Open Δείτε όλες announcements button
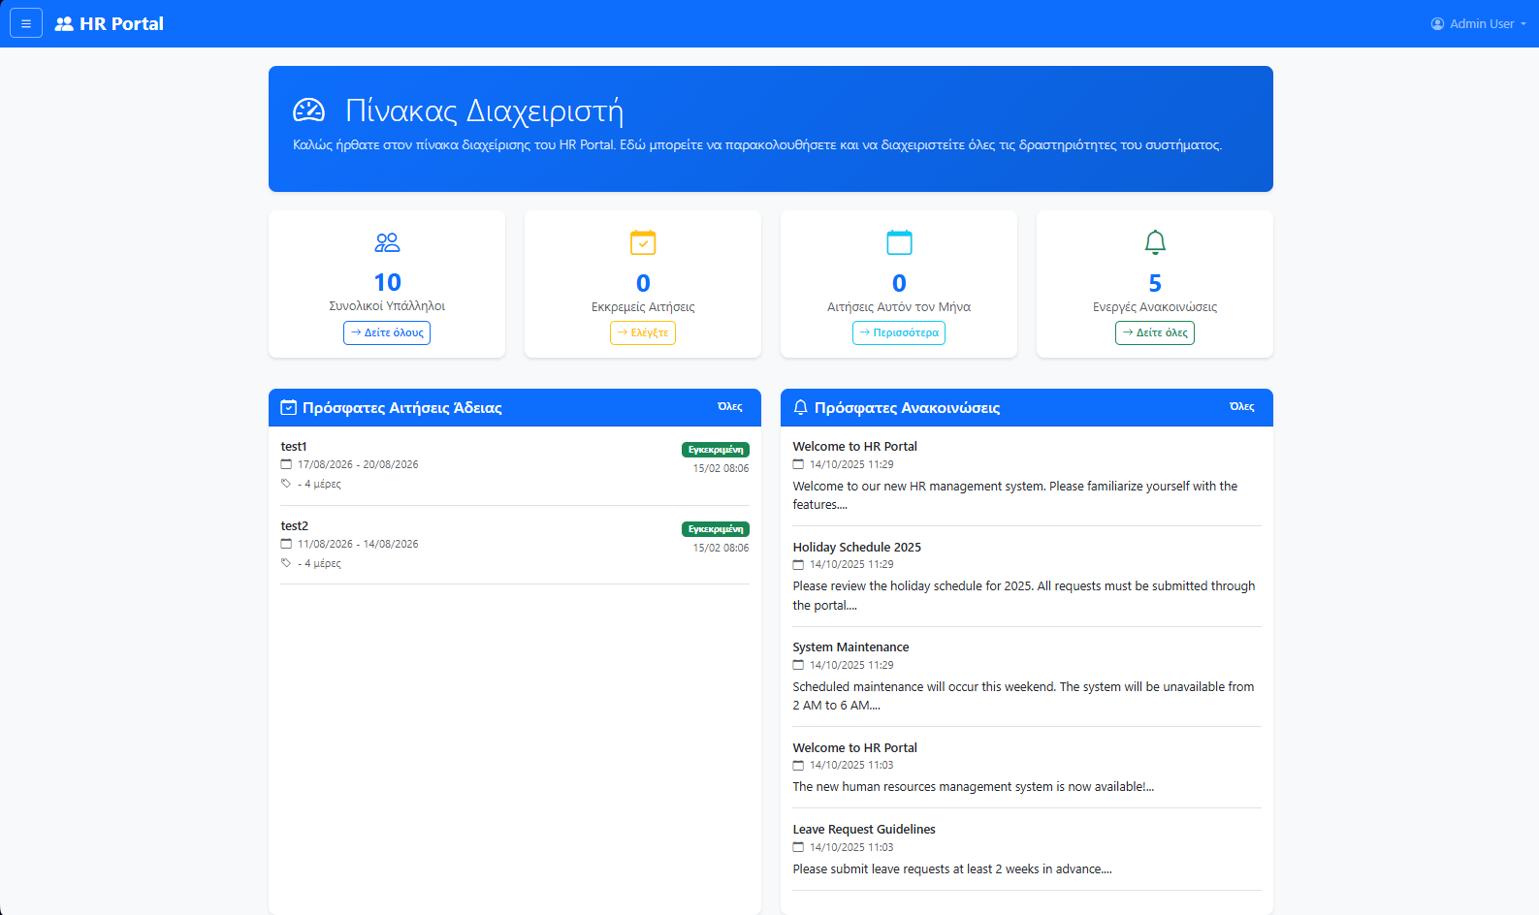The width and height of the screenshot is (1539, 915). pyautogui.click(x=1154, y=332)
